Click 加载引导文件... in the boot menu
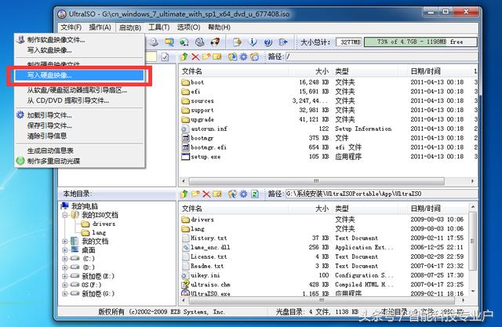This screenshot has width=502, height=327. pos(54,115)
